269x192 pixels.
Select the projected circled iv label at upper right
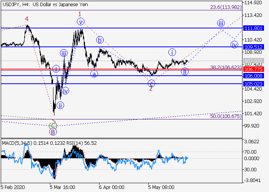pos(234,44)
